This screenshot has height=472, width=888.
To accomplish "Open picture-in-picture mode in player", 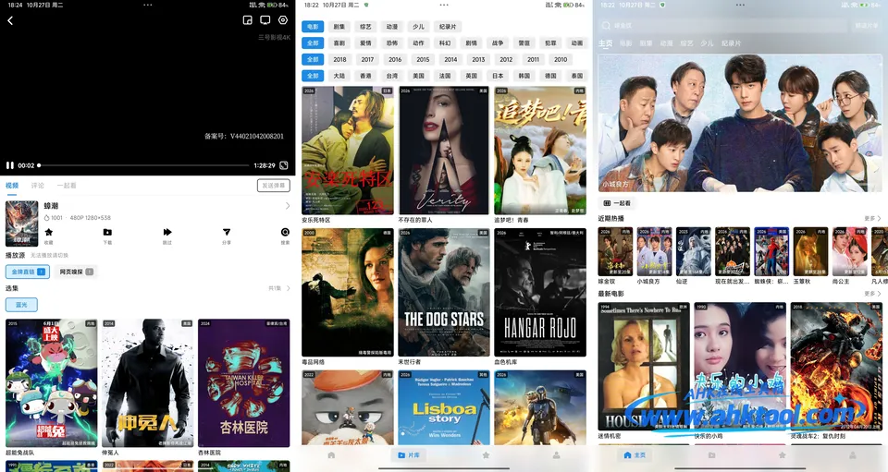I will tap(248, 20).
